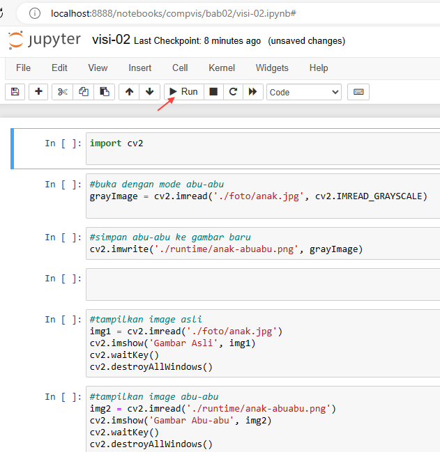Click into the import cv2 cell
440x452 pixels.
point(263,149)
